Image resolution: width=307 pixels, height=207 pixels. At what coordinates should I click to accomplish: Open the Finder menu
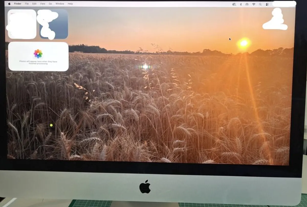coord(17,4)
